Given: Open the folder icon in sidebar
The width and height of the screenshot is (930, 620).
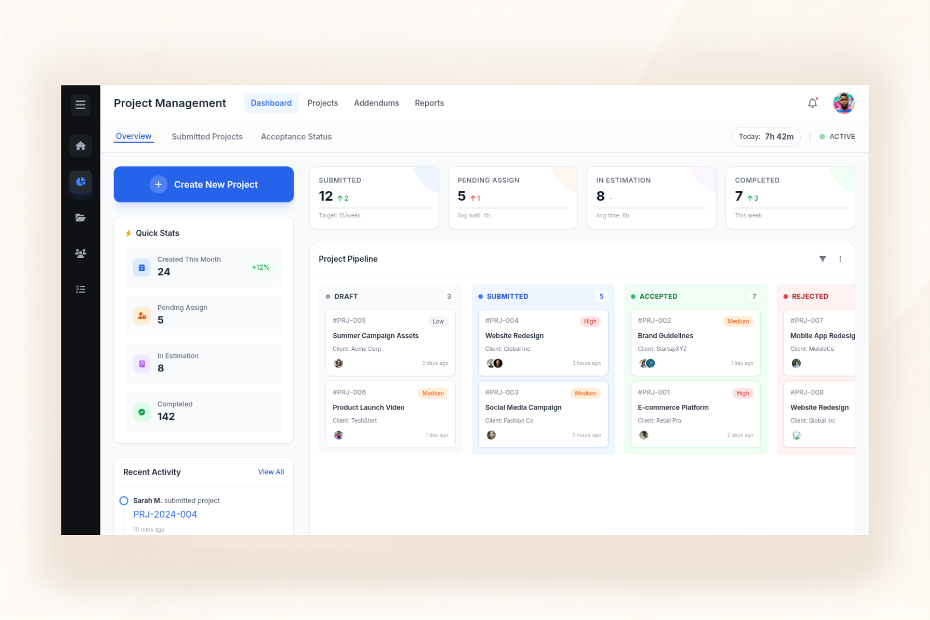Looking at the screenshot, I should click(81, 218).
